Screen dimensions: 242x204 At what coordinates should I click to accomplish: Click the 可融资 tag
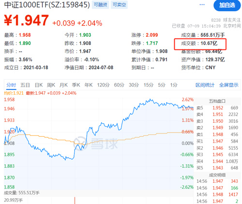[x=100, y=5]
